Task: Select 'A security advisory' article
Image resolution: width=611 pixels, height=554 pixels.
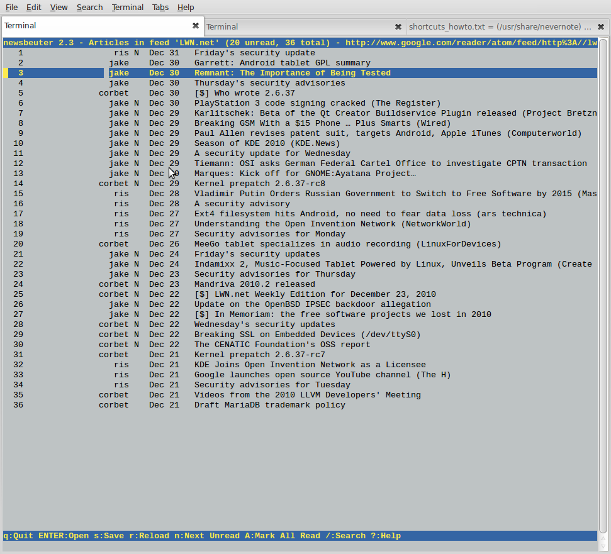Action: click(300, 204)
